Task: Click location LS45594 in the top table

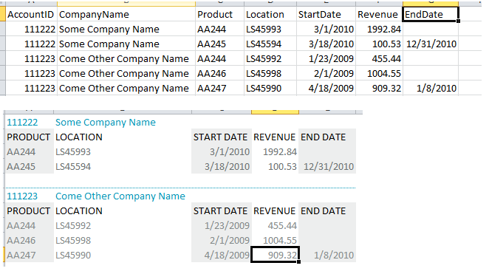Action: (270, 44)
